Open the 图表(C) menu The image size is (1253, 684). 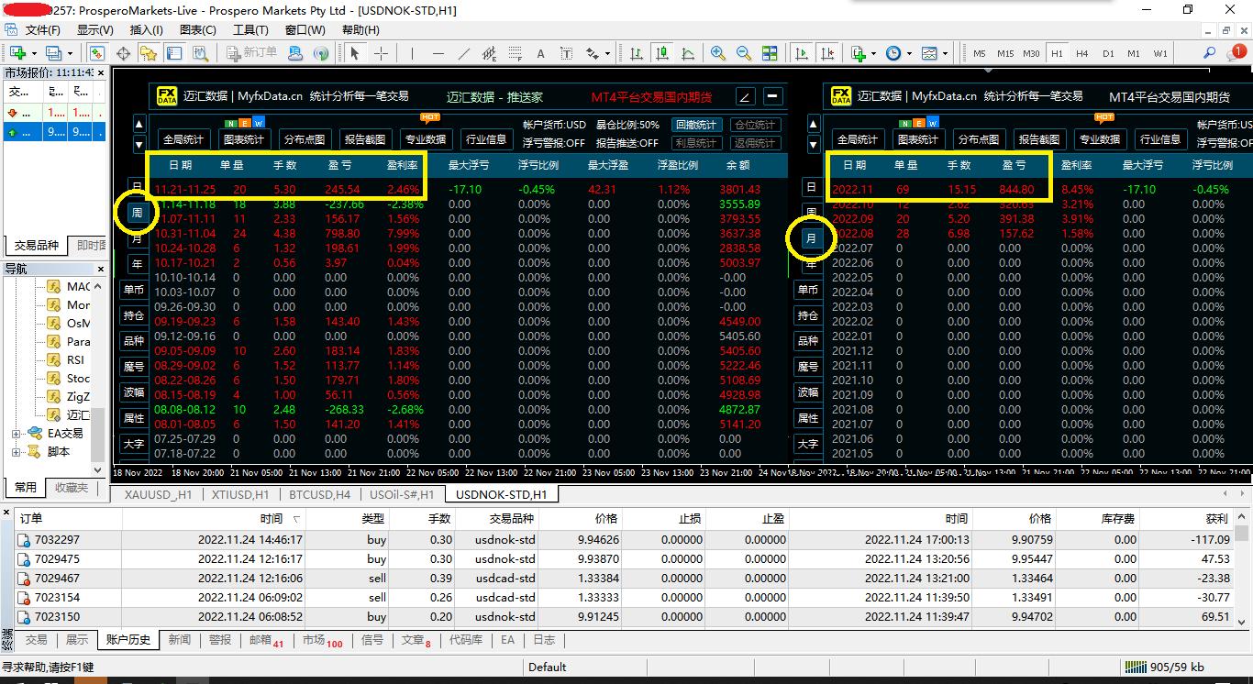(198, 29)
